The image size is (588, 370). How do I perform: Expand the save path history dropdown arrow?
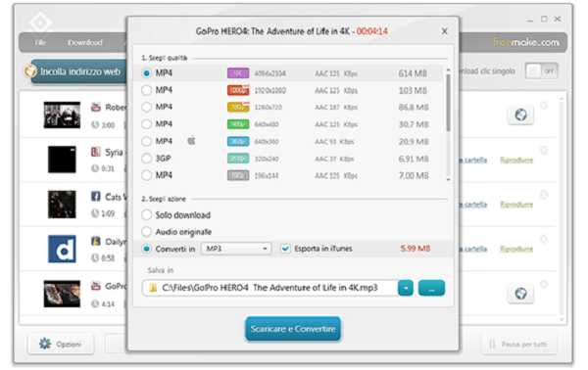click(406, 288)
